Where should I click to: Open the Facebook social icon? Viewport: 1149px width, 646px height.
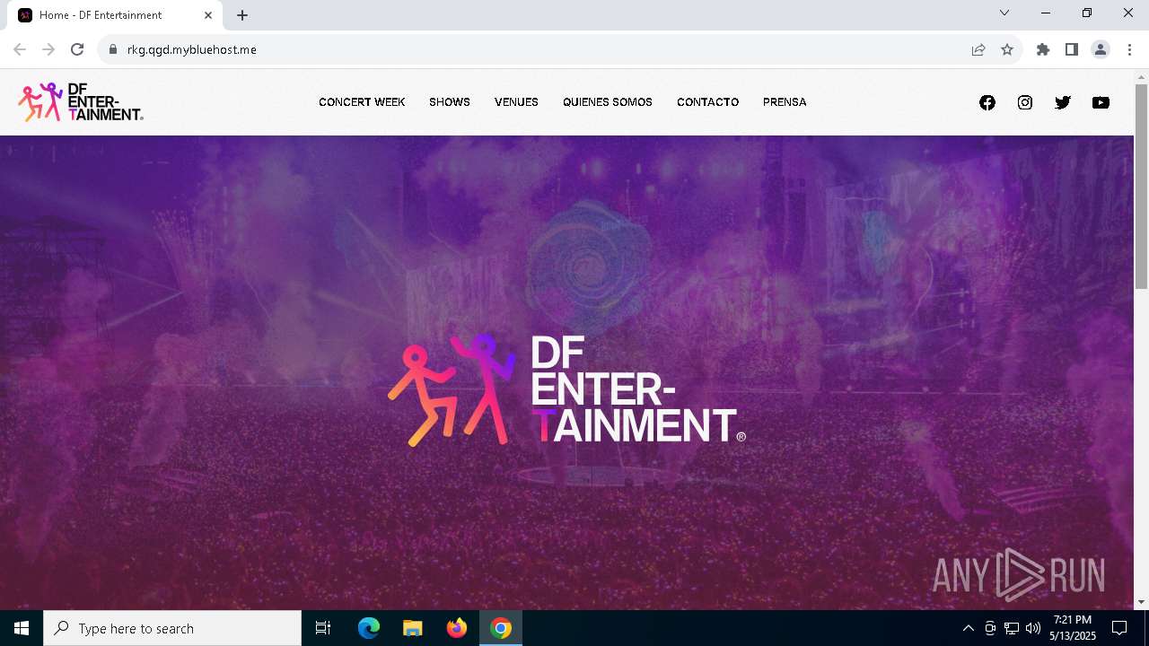(987, 102)
